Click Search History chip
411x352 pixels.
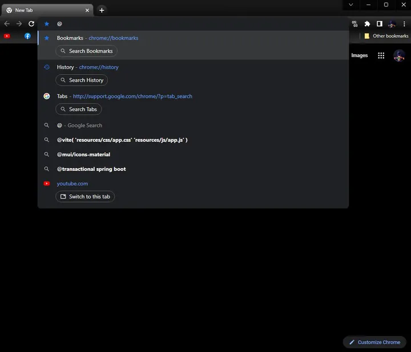pos(82,80)
